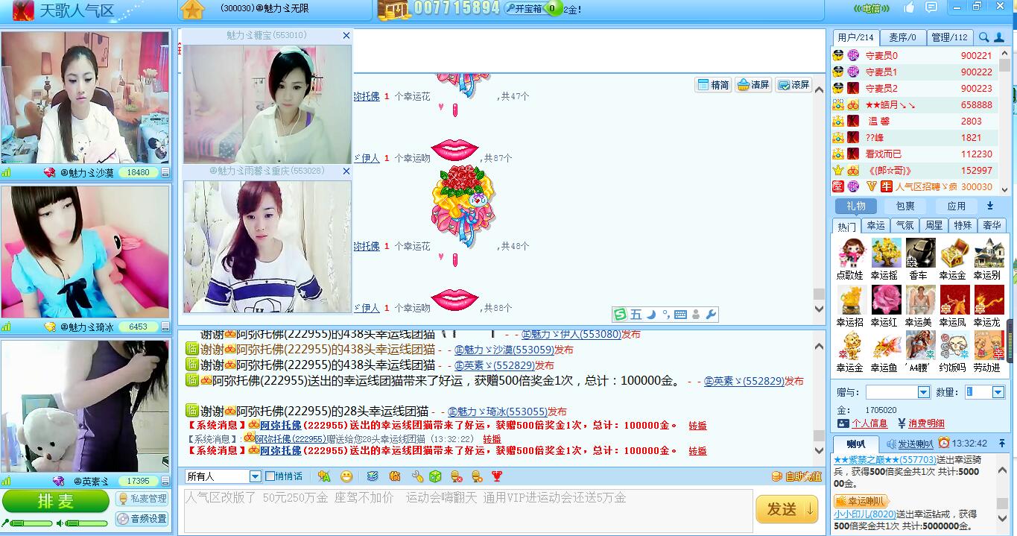Adjust the speaker volume slider

(x=86, y=523)
